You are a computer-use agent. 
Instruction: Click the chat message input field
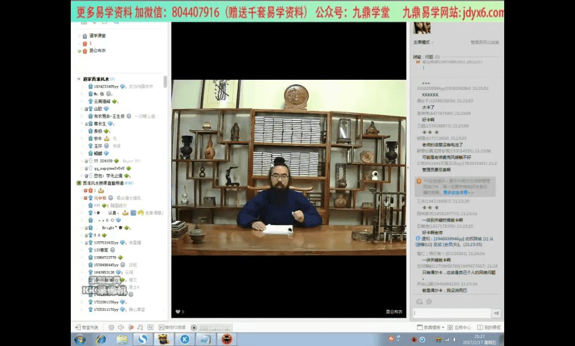click(451, 313)
